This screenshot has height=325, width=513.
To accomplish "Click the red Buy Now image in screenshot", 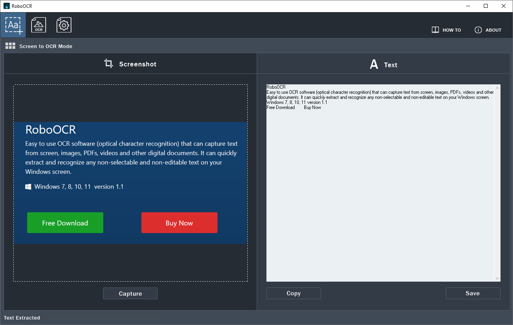I will (x=179, y=223).
